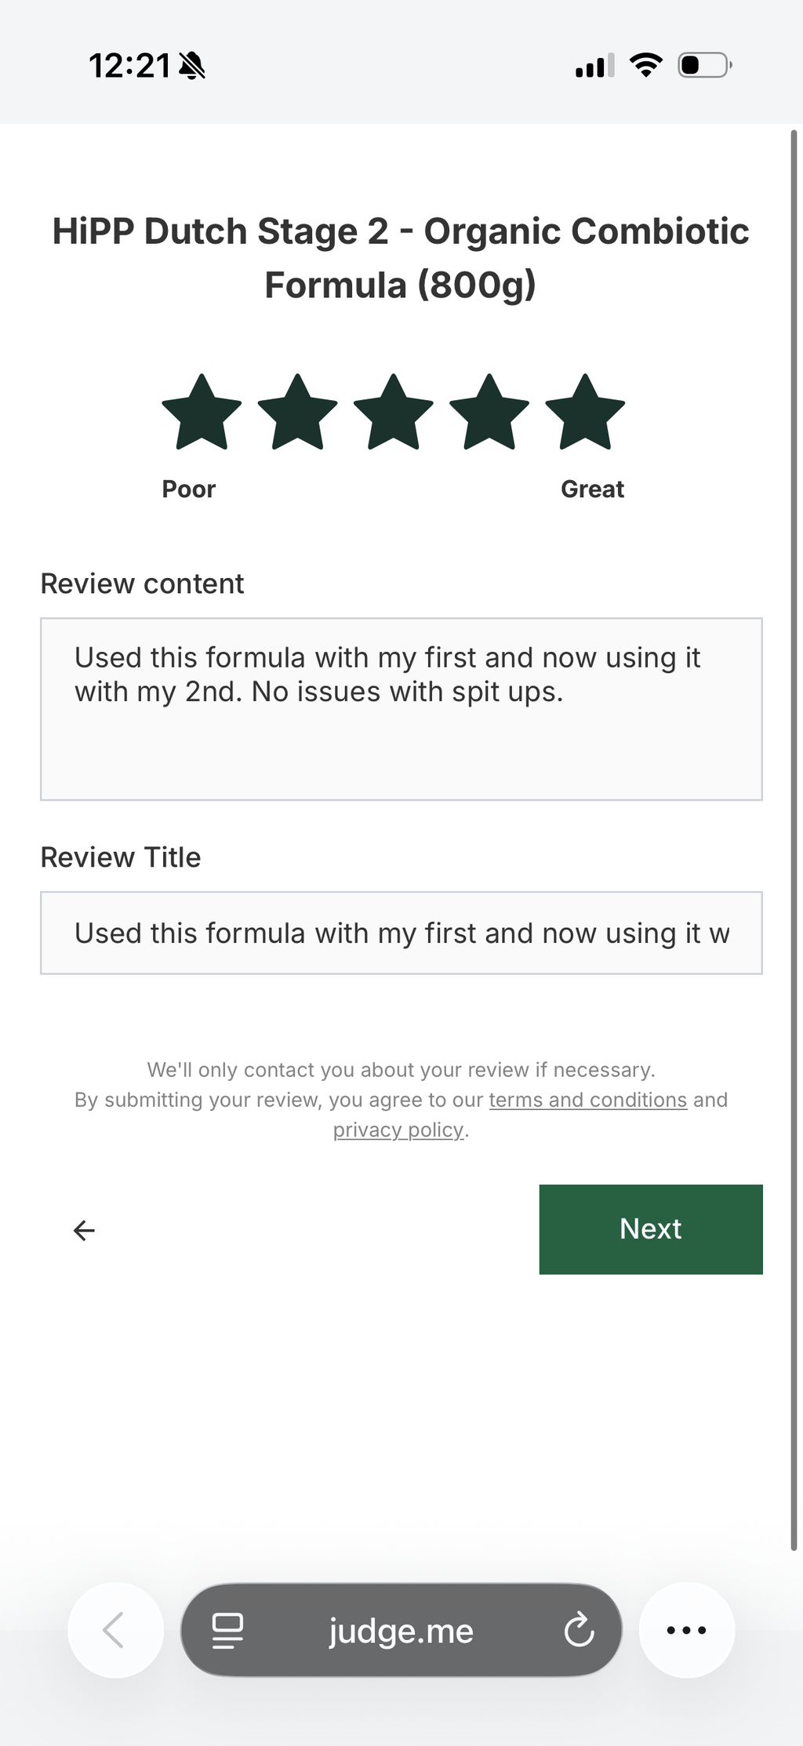The image size is (803, 1746).
Task: Tap the Great label under stars
Action: point(592,489)
